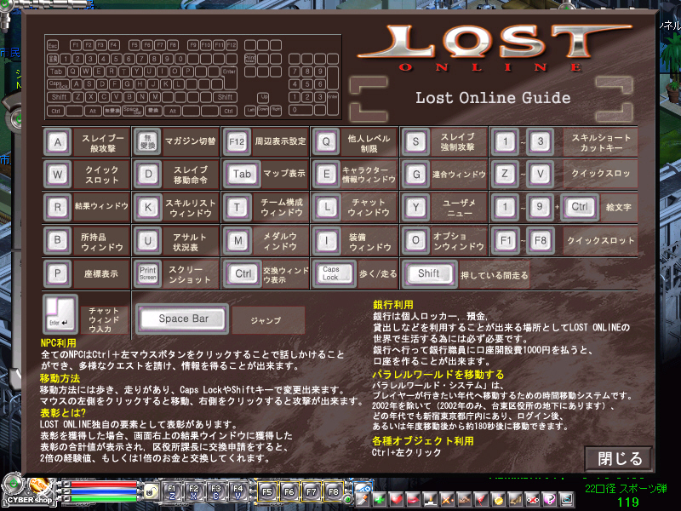Click the Lost Online Guide title
Viewport: 681px width, 511px height.
coord(493,98)
